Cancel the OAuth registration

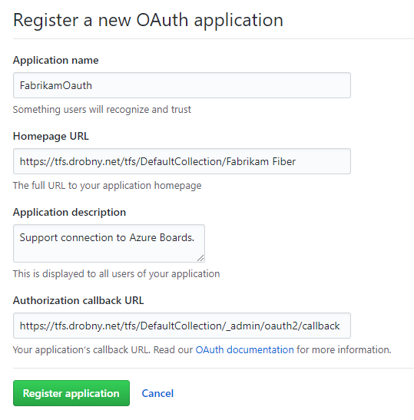pos(157,393)
